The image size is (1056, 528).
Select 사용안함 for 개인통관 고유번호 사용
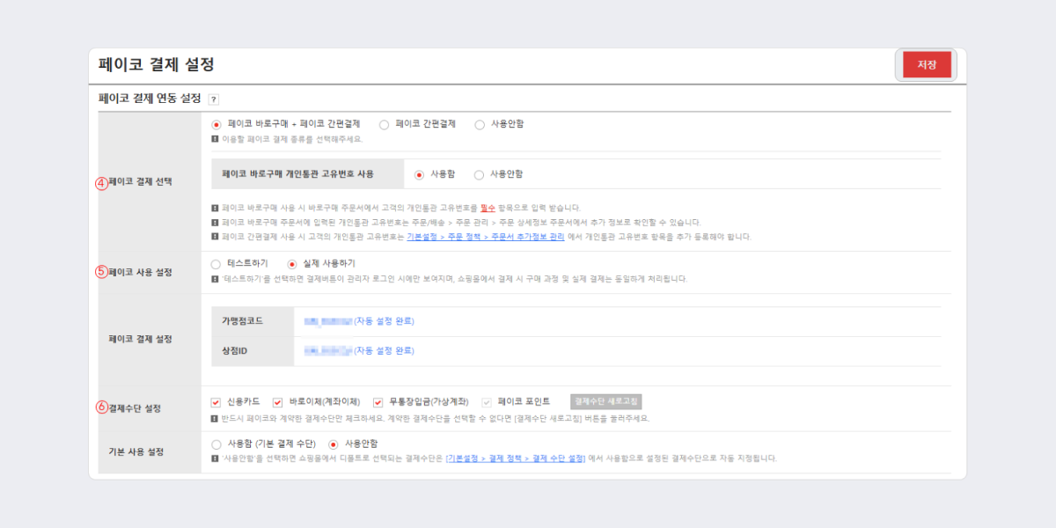click(x=479, y=174)
